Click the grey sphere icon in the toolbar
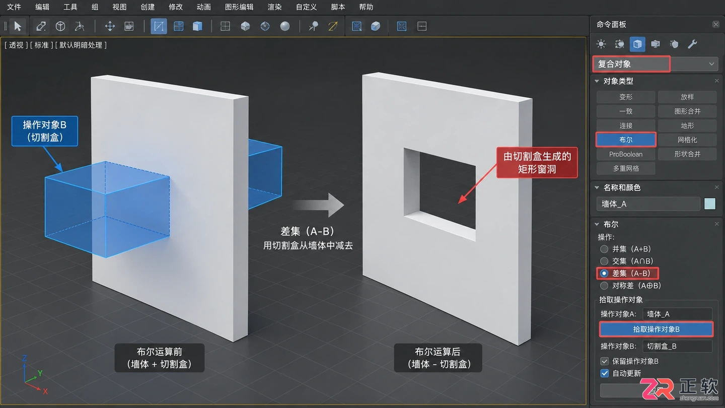The width and height of the screenshot is (725, 408). click(x=285, y=26)
